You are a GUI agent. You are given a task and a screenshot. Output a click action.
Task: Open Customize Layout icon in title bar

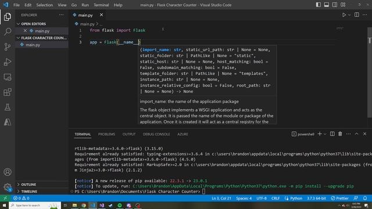click(343, 5)
